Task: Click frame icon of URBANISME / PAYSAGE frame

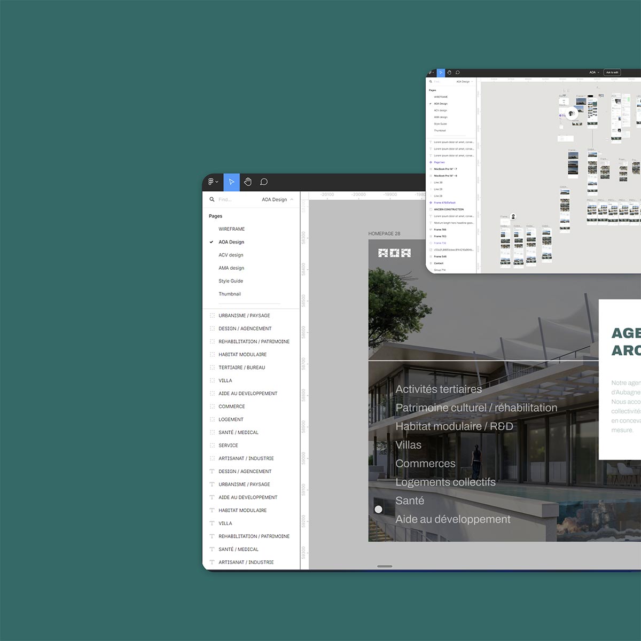Action: click(212, 316)
